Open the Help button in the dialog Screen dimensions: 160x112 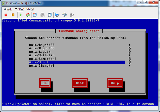[x=115, y=83]
